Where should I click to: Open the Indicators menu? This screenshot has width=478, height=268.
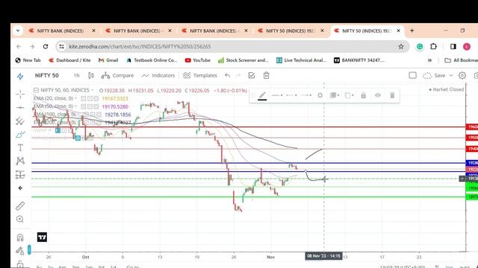158,75
